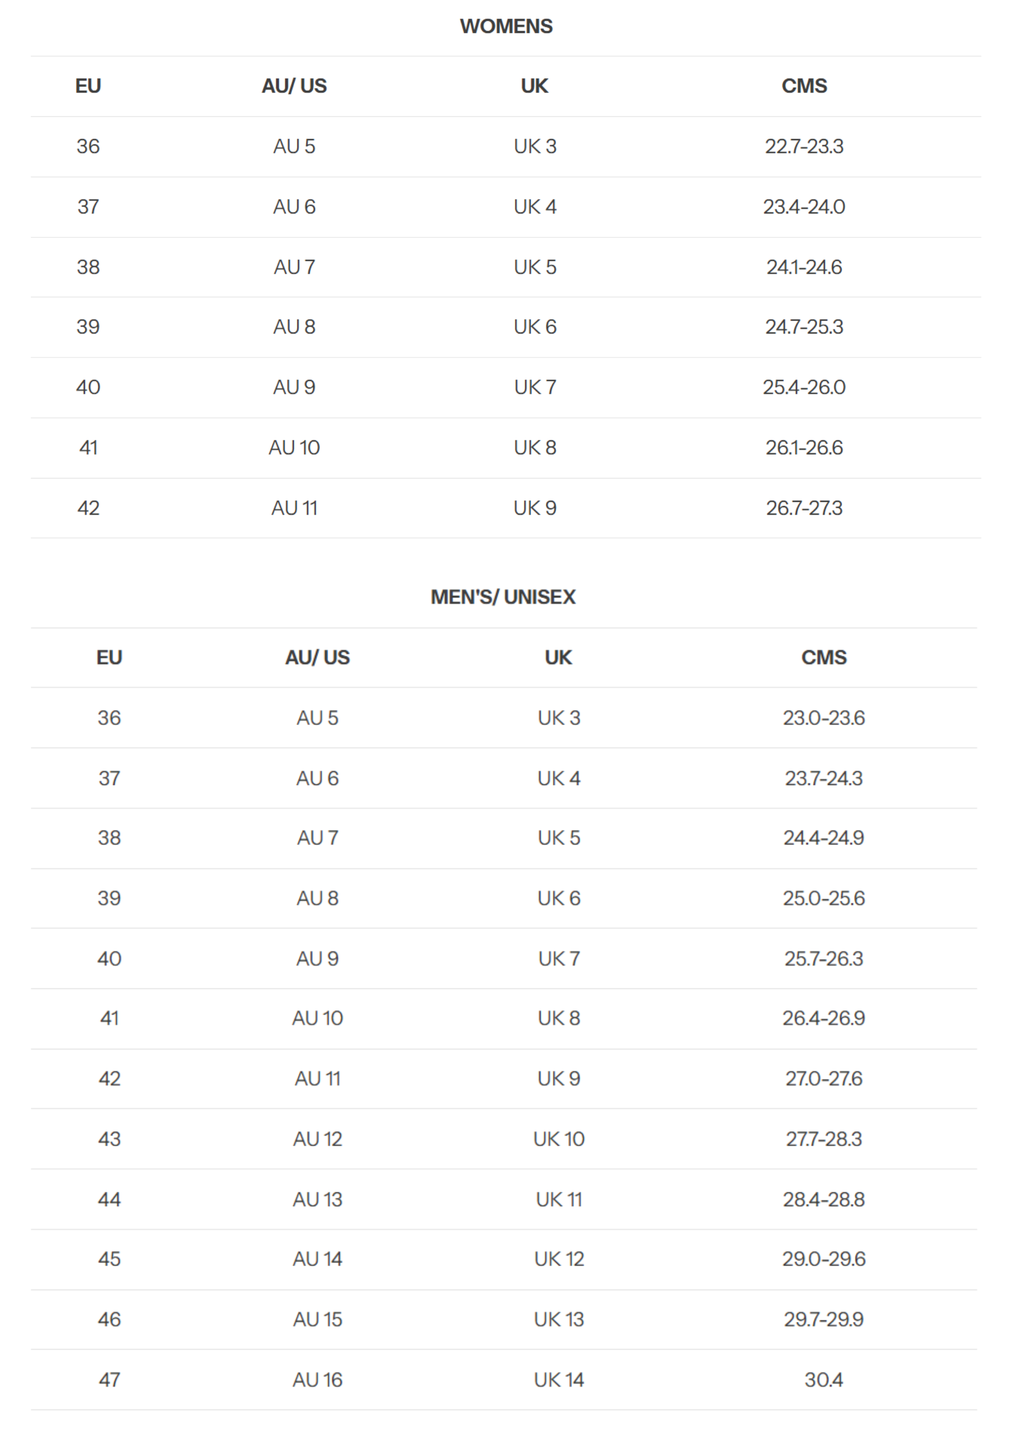Click the UK 10 size cell
The width and height of the screenshot is (1009, 1434).
tap(559, 1139)
